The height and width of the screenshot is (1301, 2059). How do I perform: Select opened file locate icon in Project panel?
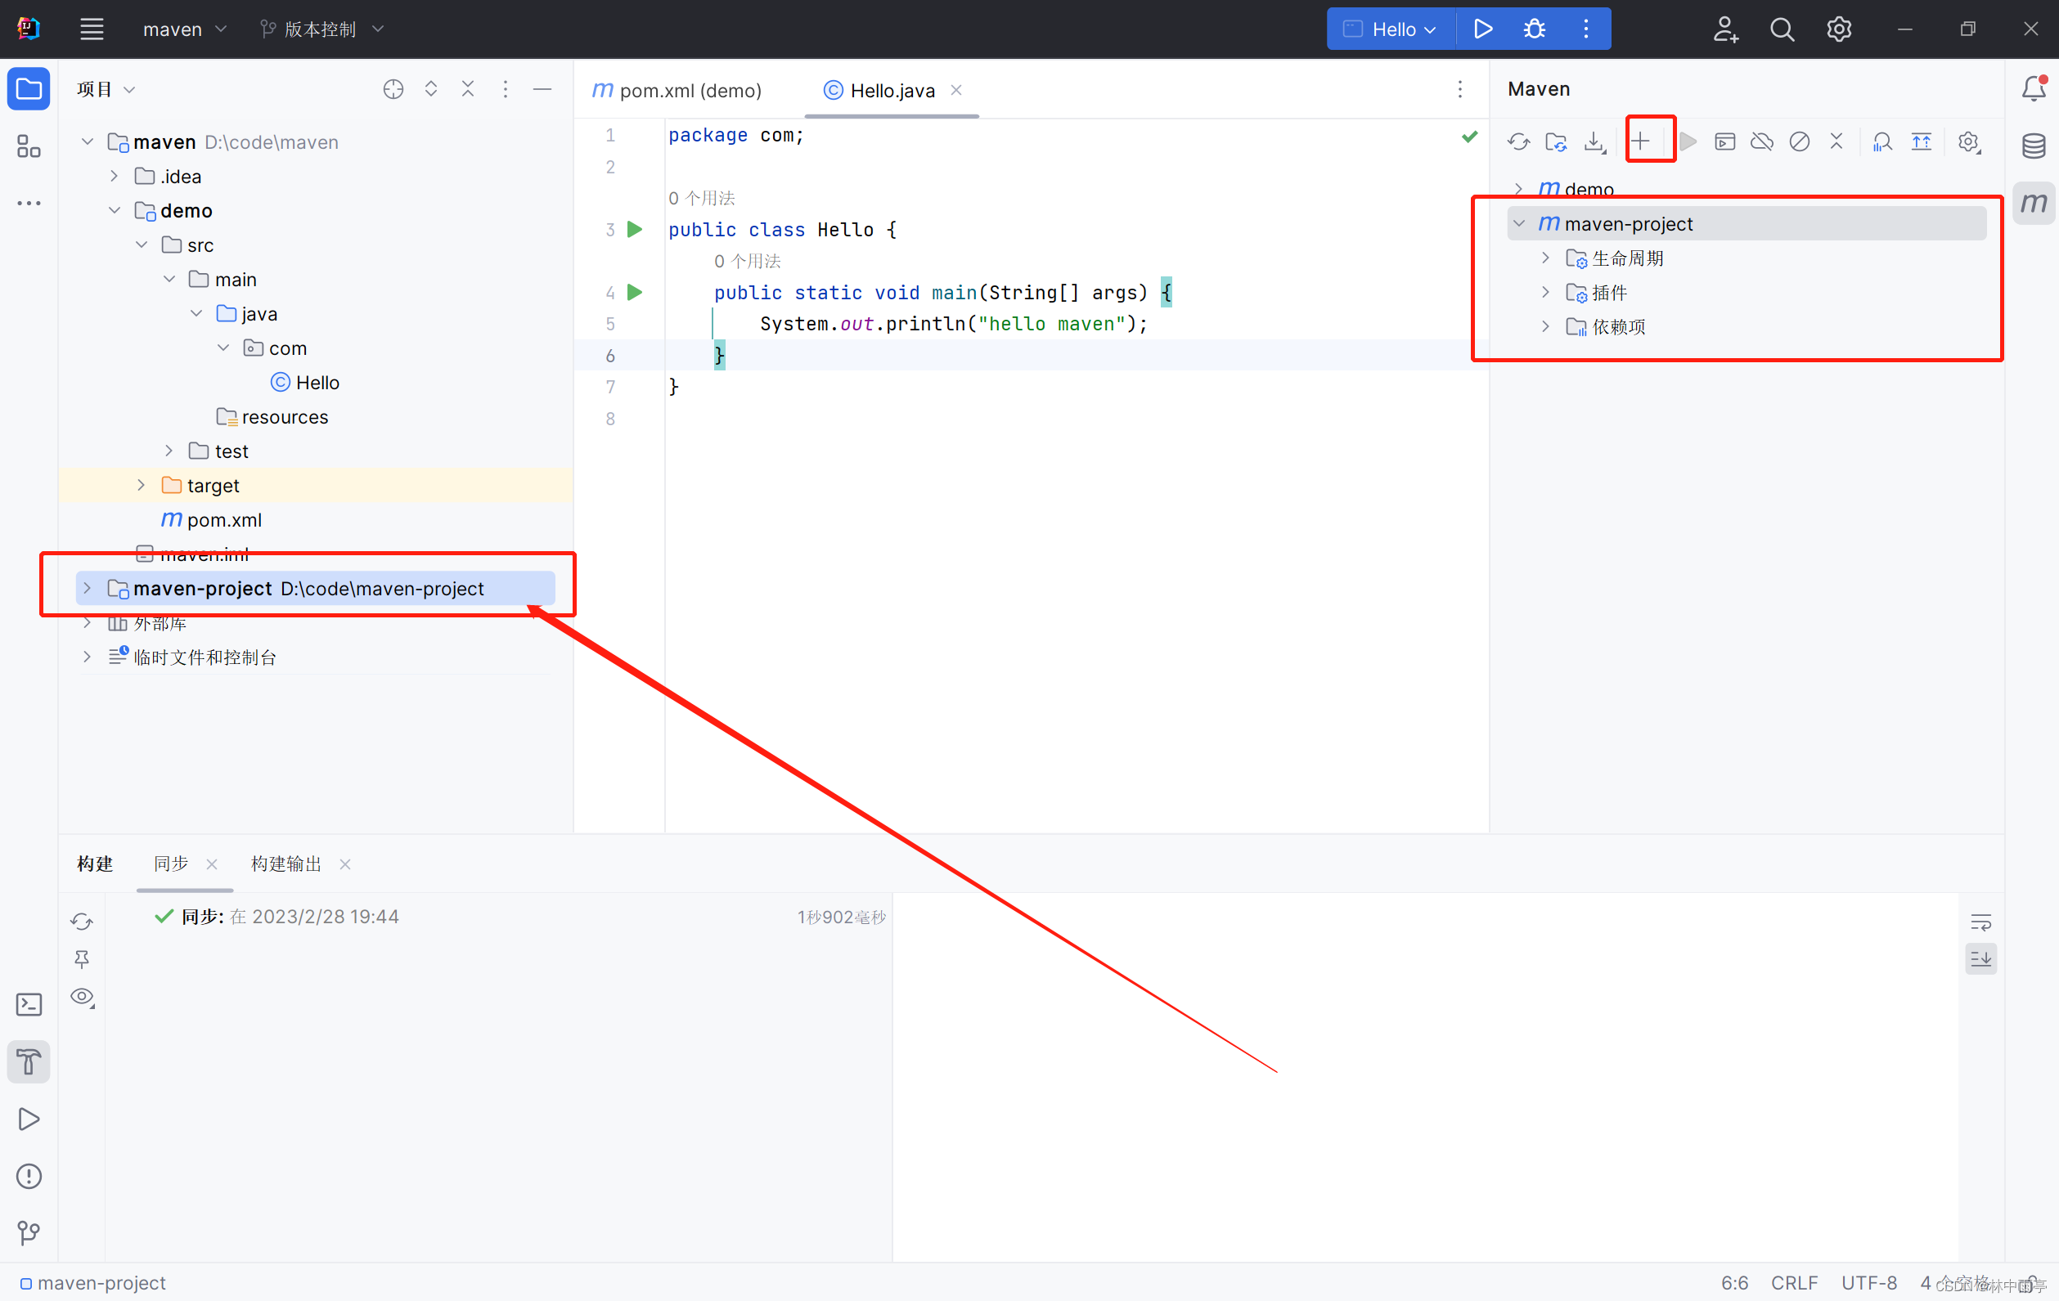(393, 89)
